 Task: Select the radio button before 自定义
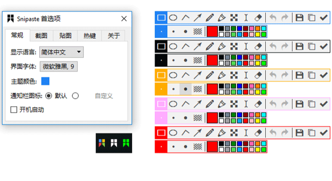coord(75,96)
